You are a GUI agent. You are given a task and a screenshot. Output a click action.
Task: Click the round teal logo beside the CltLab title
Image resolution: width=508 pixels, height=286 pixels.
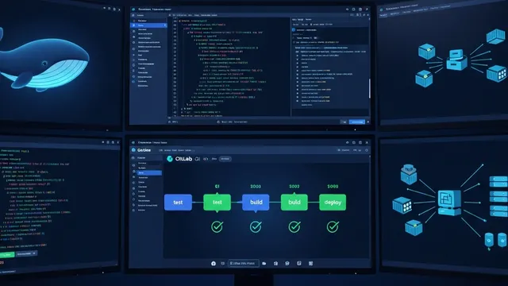169,159
